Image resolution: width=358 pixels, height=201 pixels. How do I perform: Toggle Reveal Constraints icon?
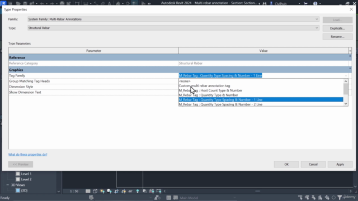click(159, 191)
